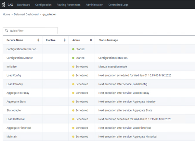Focus the Quick Filter search field
Screen dimensions: 195x143
click(x=30, y=30)
